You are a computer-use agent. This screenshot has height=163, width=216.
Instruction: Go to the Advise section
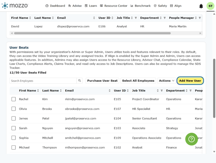(75, 6)
